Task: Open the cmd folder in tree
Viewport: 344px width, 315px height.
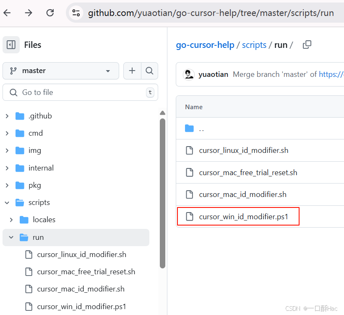Action: [36, 133]
